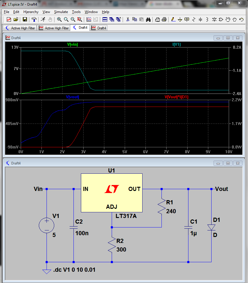Click the Cut scissors icon
The width and height of the screenshot is (248, 283).
128,19
